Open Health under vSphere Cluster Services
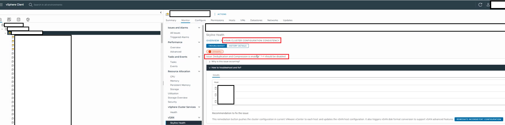The width and height of the screenshot is (505, 125). (x=174, y=112)
